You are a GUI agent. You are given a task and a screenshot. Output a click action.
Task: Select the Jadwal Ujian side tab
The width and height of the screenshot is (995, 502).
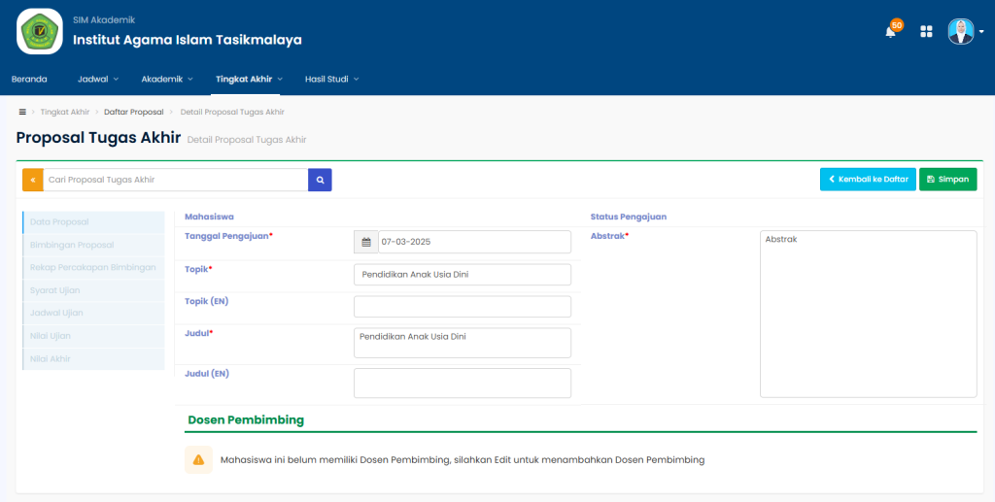56,313
